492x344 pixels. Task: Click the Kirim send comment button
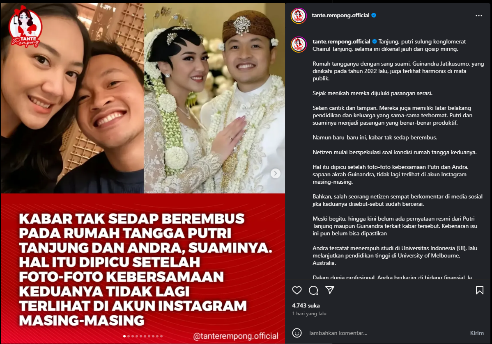[x=477, y=333]
